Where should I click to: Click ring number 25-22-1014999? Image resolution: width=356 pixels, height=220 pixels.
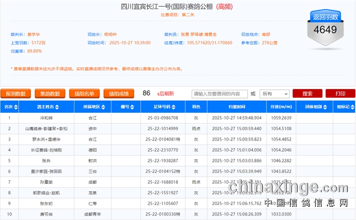click(x=162, y=129)
